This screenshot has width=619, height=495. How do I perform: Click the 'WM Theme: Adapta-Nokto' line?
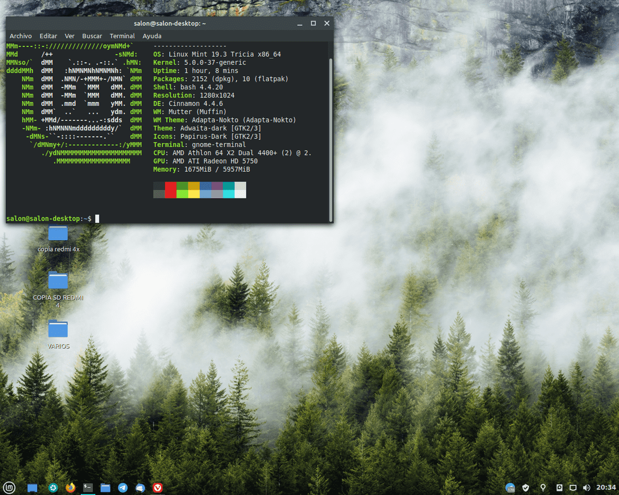225,120
